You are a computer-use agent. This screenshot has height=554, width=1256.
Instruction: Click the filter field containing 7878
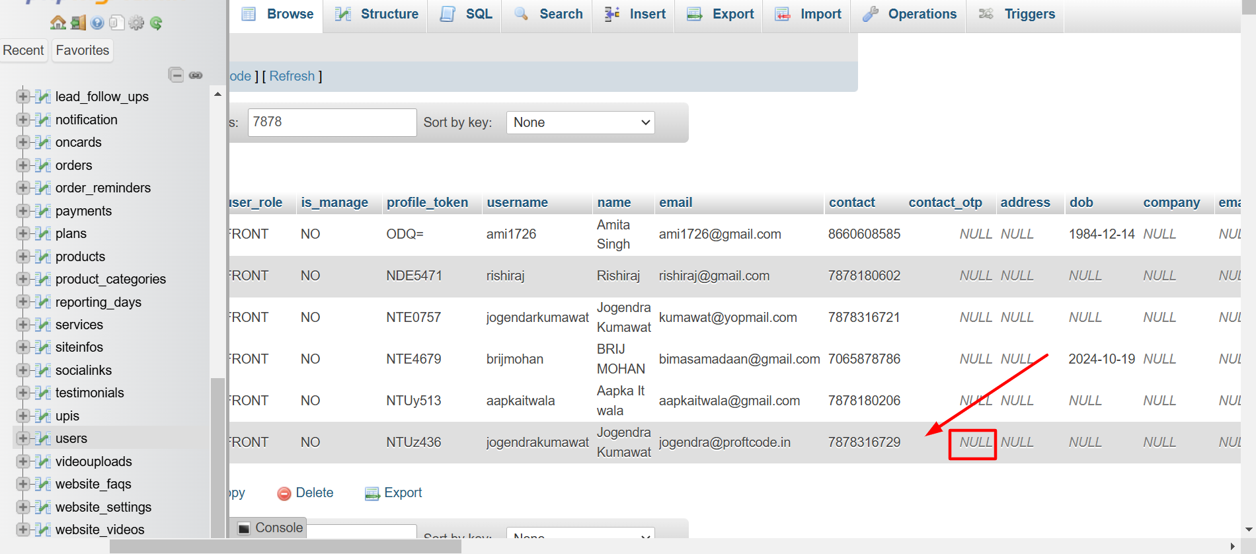(x=331, y=122)
